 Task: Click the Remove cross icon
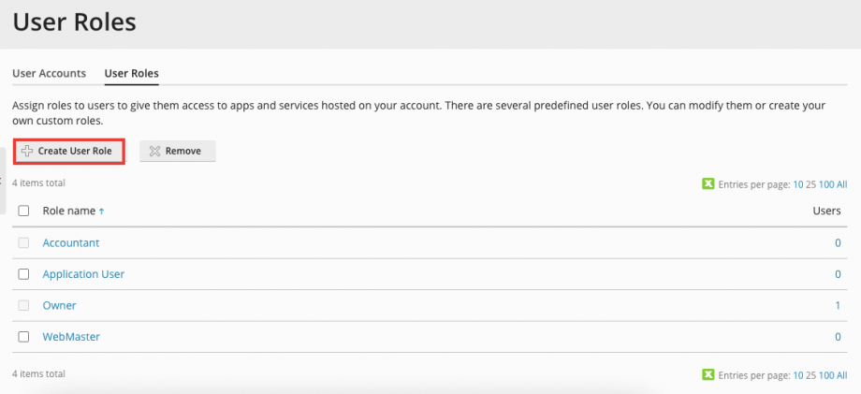(154, 151)
